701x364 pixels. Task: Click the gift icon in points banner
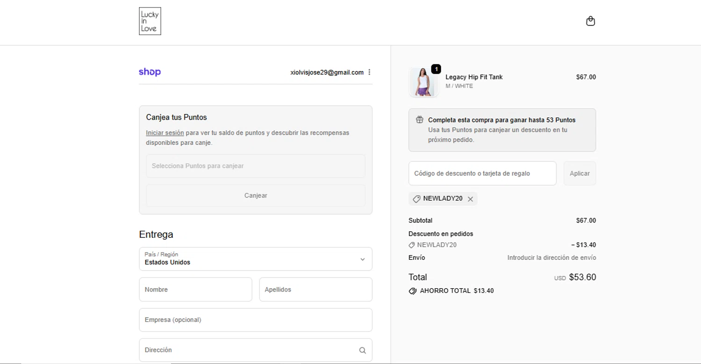[x=420, y=120]
